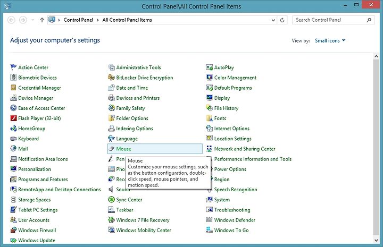Expand the chevron after Control Panel breadcrumb
The image size is (383, 247).
(x=98, y=20)
